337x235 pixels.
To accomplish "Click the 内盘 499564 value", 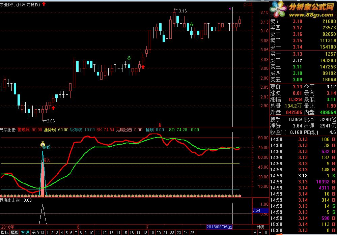I will 328,112.
